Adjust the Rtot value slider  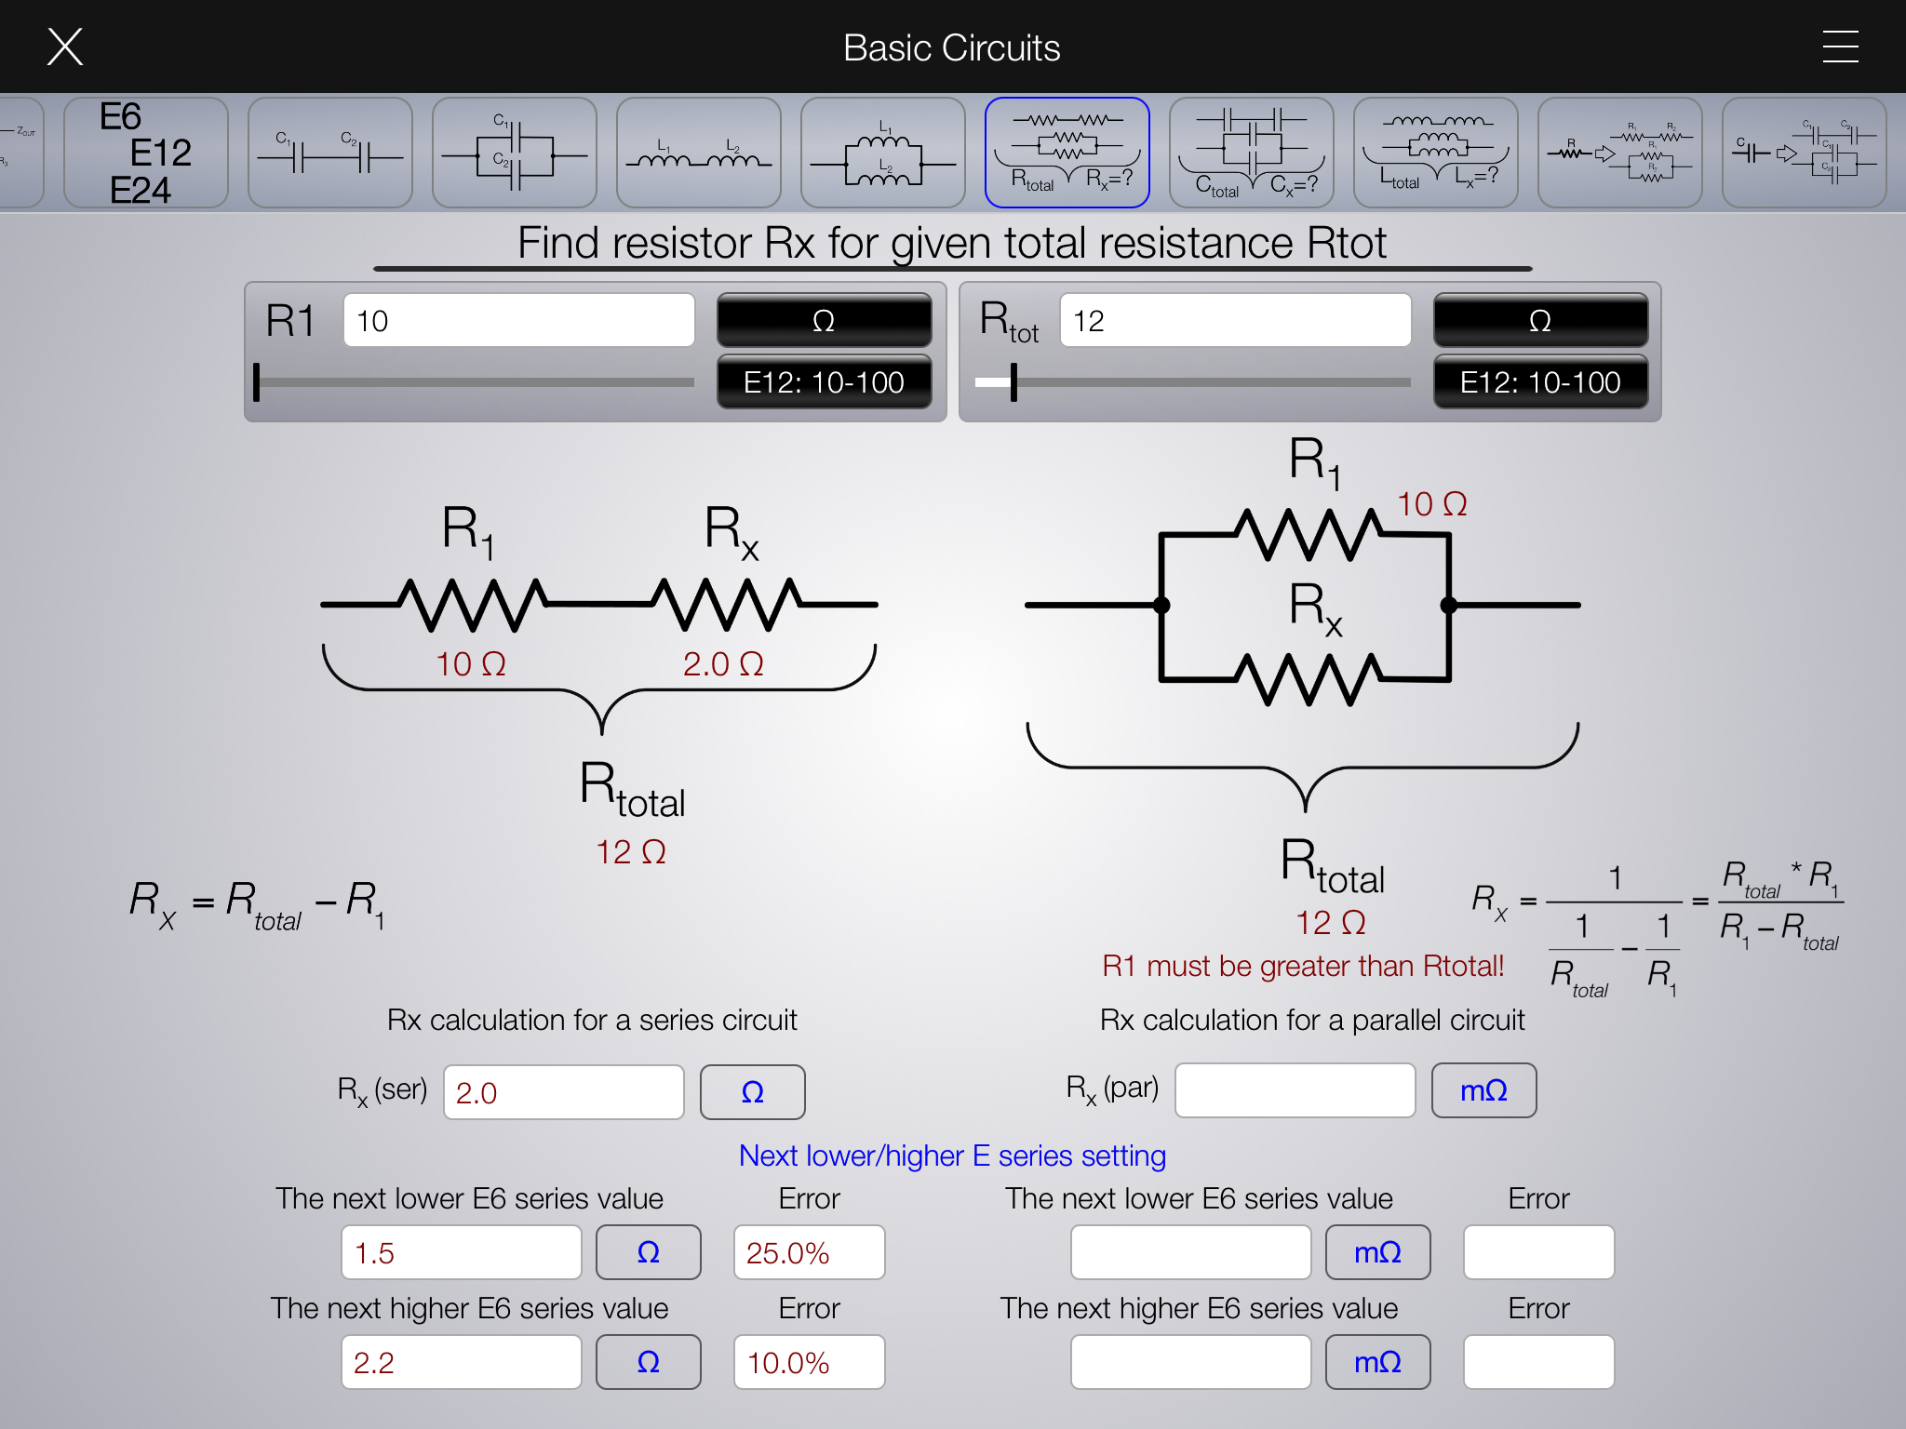(x=1013, y=382)
